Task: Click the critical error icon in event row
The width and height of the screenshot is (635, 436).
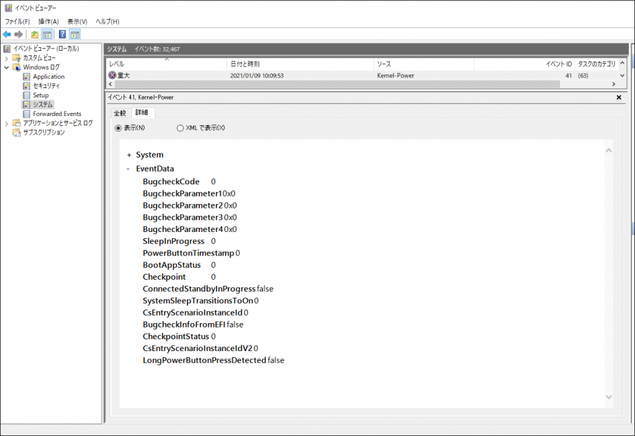Action: [x=112, y=75]
